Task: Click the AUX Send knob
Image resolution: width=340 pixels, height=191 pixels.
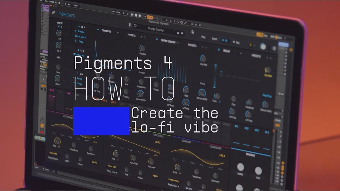Action: (x=58, y=67)
